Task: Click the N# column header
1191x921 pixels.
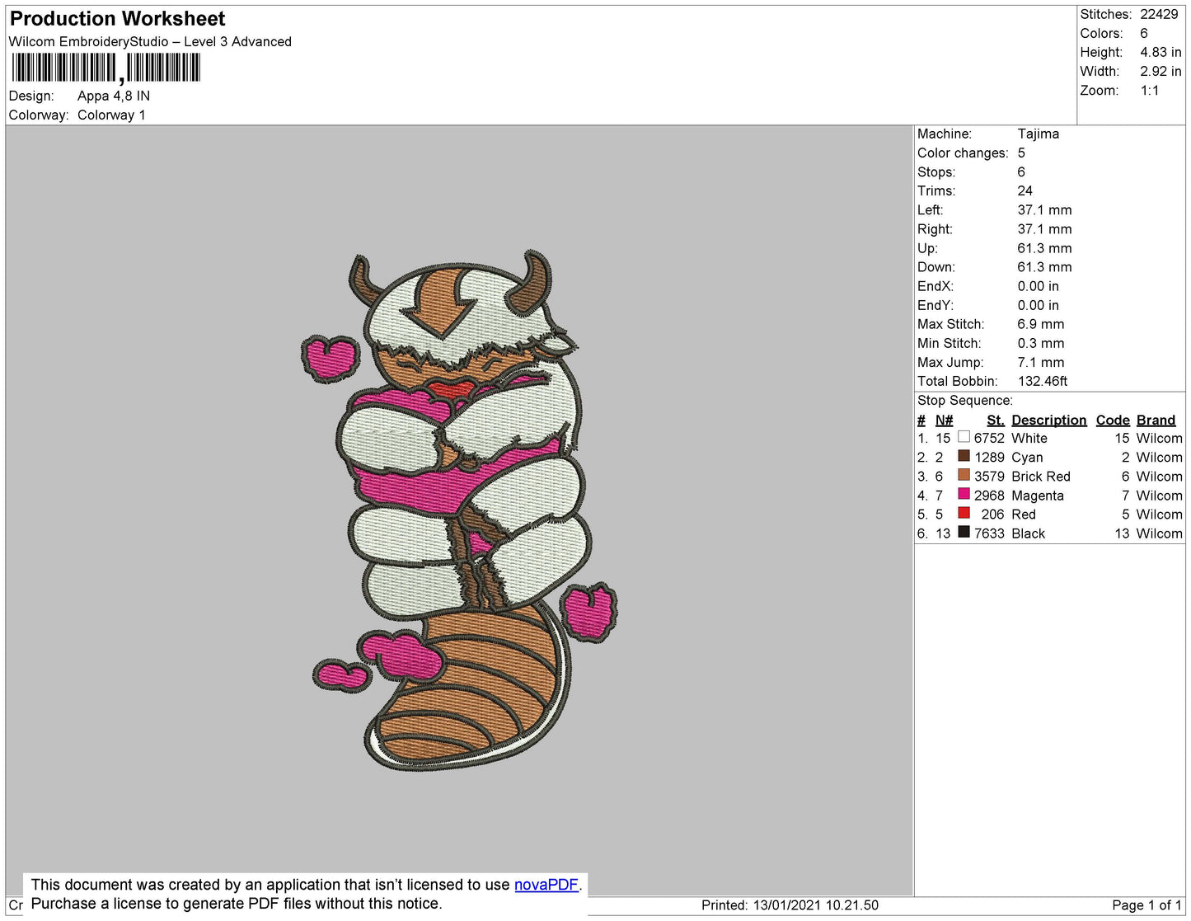Action: (944, 421)
